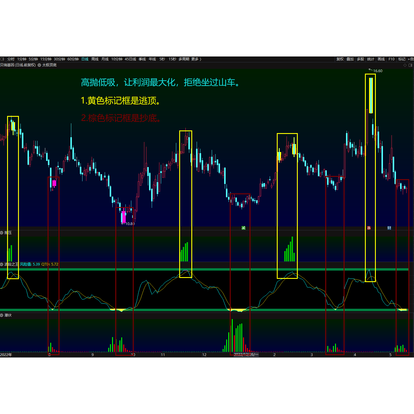Image resolution: width=414 pixels, height=414 pixels.
Task: Expand the 抛压 indicator panel menu
Action: pos(2,233)
